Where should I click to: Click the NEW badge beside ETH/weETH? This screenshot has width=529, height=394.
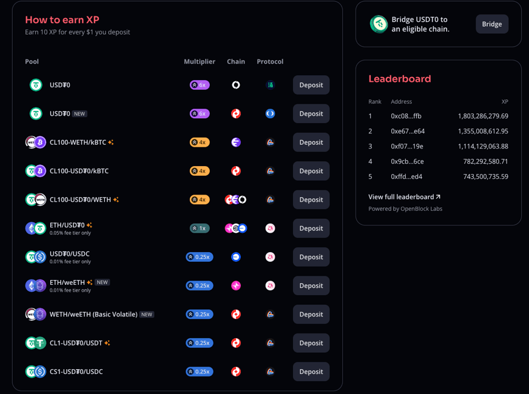pyautogui.click(x=103, y=282)
